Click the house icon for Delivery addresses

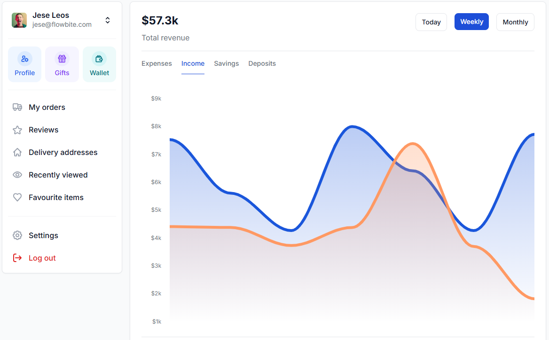17,152
